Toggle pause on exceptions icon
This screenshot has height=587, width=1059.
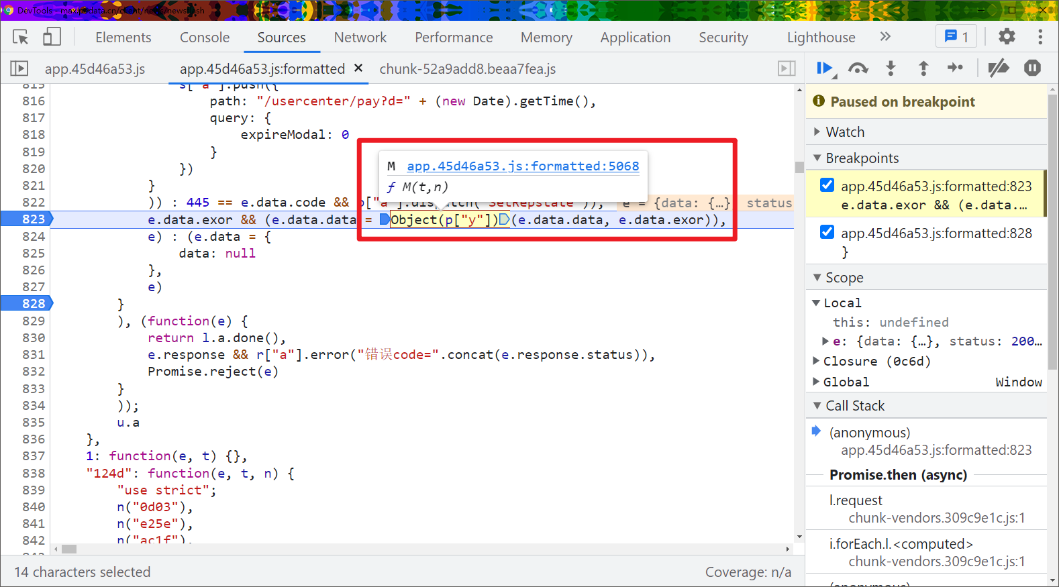coord(1032,68)
